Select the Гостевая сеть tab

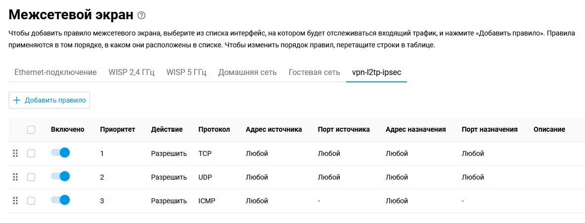click(x=315, y=72)
